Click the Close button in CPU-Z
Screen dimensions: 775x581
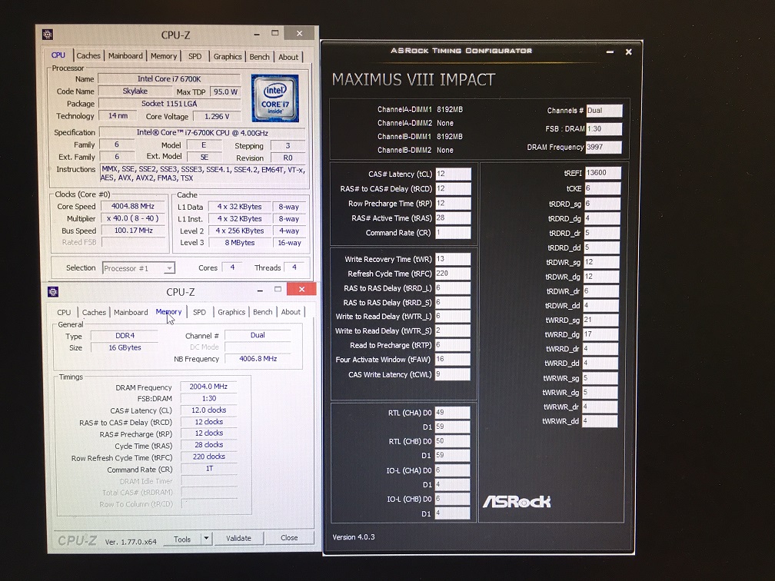289,537
